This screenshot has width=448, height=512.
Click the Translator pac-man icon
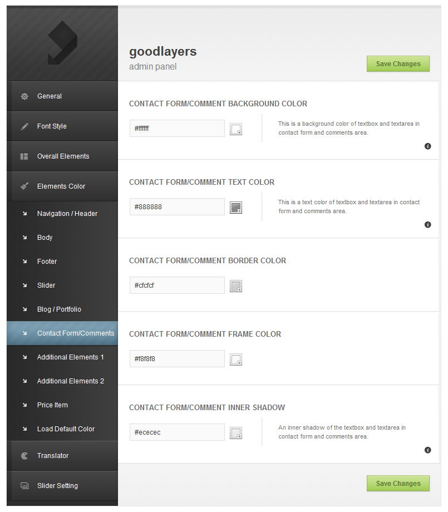point(24,455)
